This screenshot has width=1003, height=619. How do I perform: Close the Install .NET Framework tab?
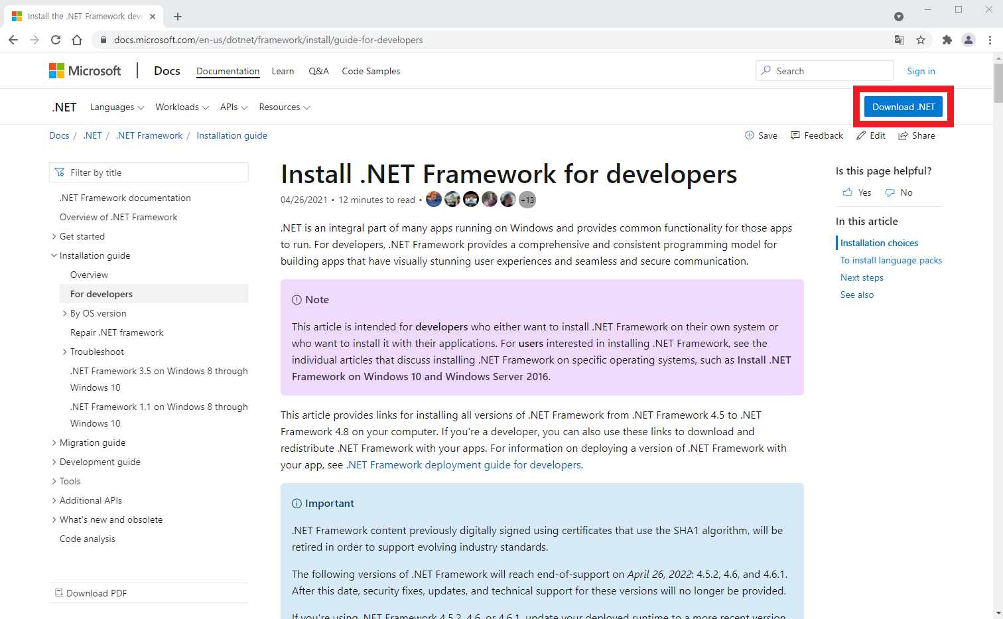tap(153, 16)
